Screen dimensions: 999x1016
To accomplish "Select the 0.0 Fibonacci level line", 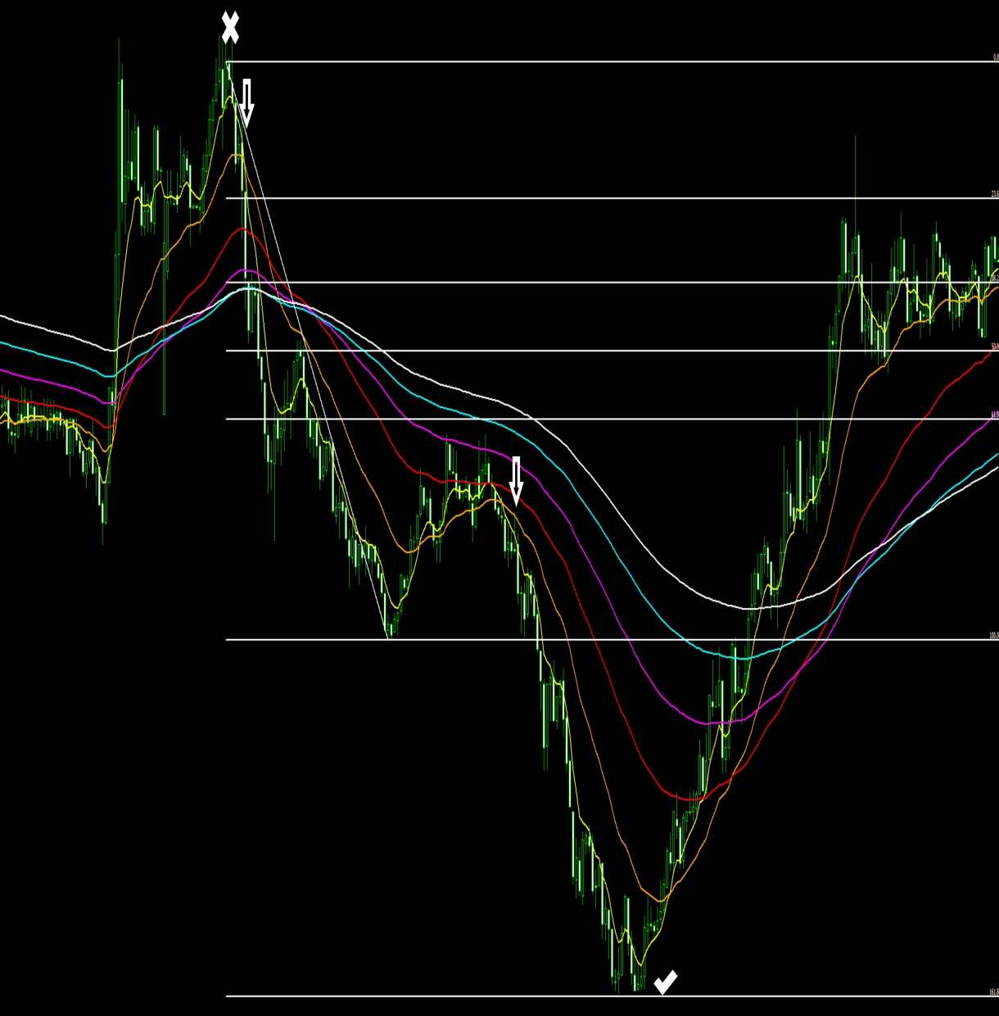I will click(613, 61).
